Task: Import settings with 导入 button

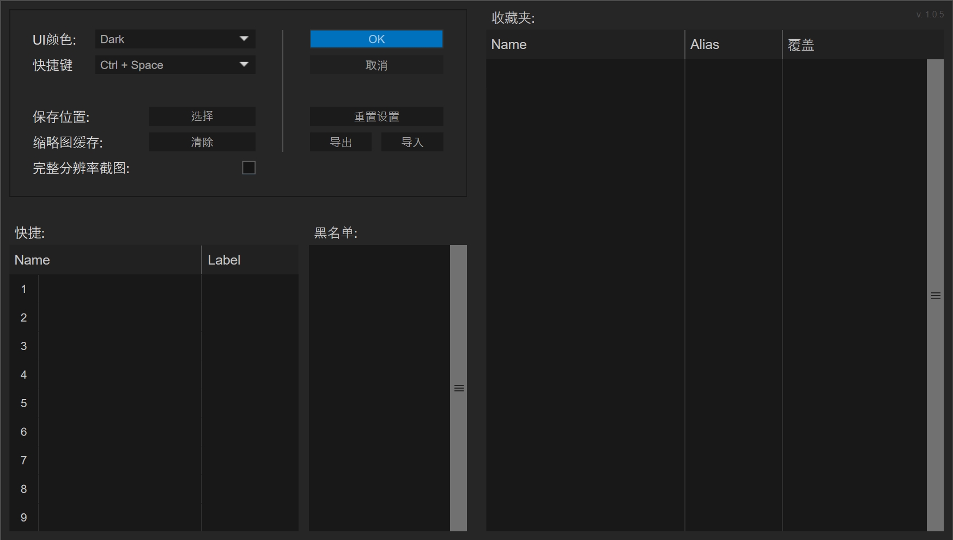Action: pyautogui.click(x=412, y=142)
